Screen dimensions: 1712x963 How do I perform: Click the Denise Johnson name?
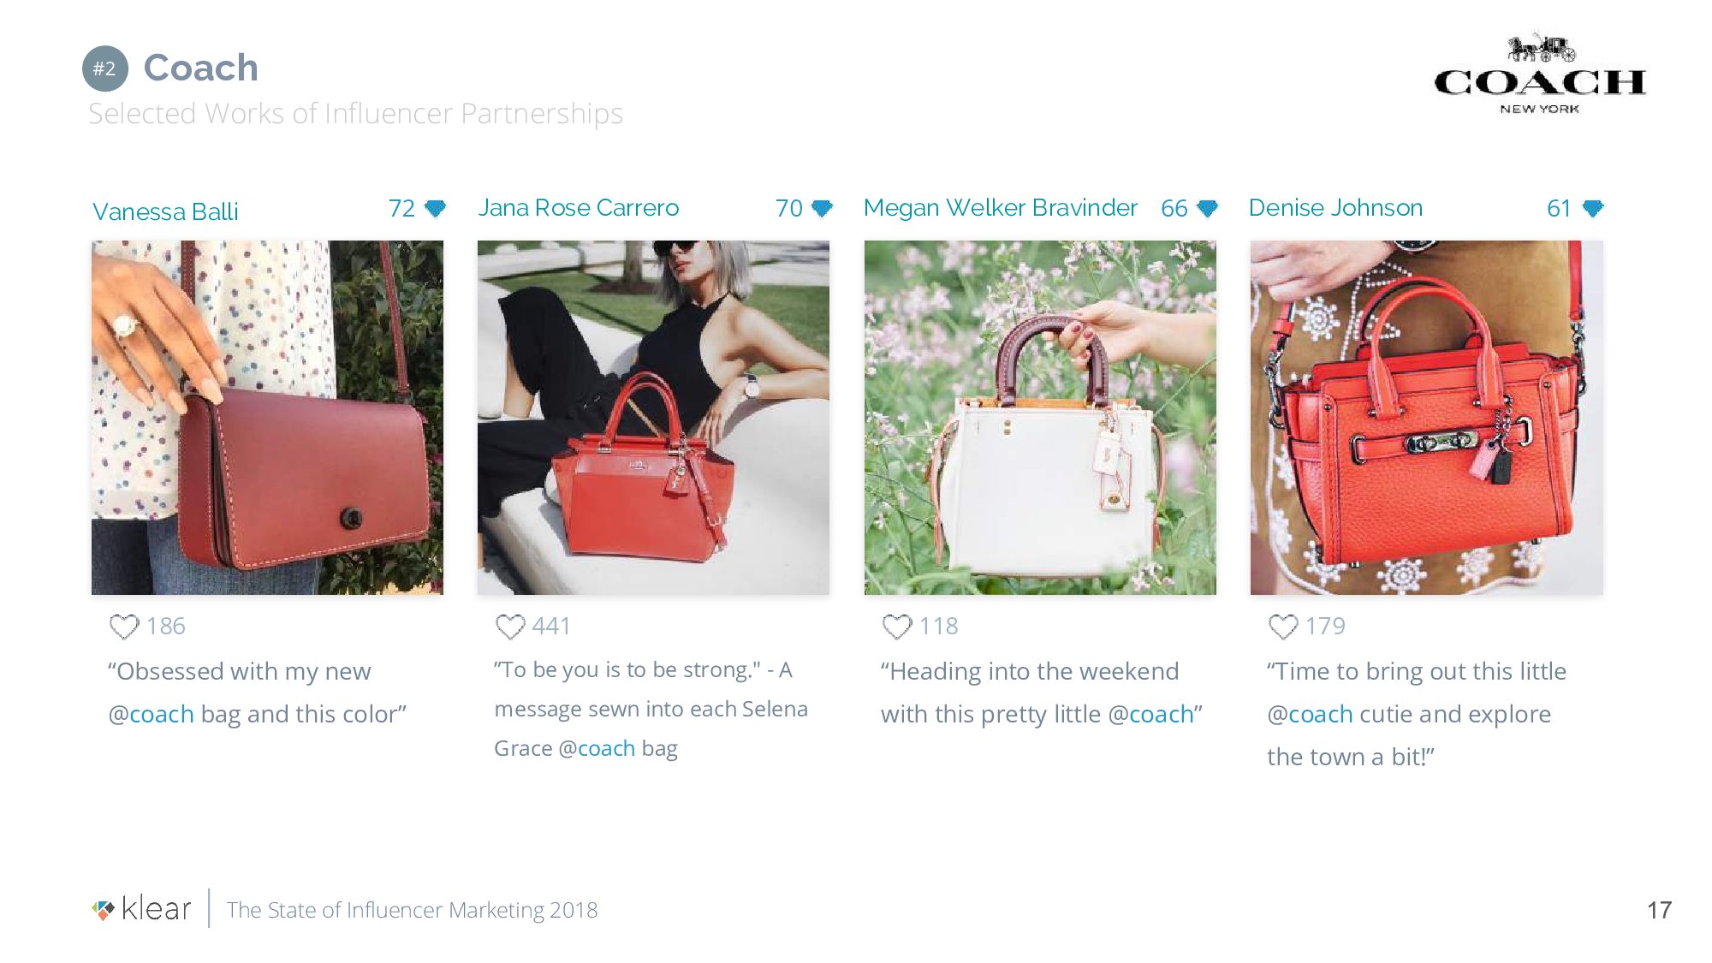tap(1335, 208)
